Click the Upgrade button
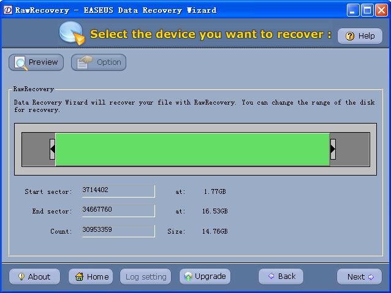Image resolution: width=391 pixels, height=293 pixels. pos(205,276)
